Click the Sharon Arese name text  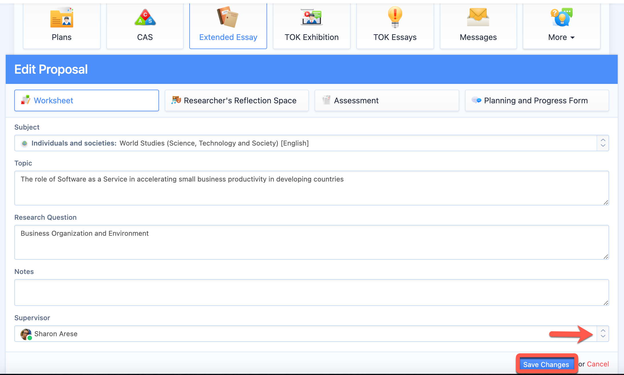(x=56, y=334)
